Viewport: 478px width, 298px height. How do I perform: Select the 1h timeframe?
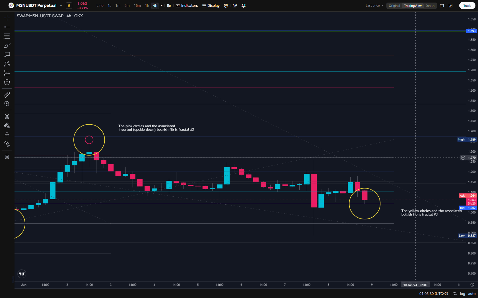pos(147,5)
